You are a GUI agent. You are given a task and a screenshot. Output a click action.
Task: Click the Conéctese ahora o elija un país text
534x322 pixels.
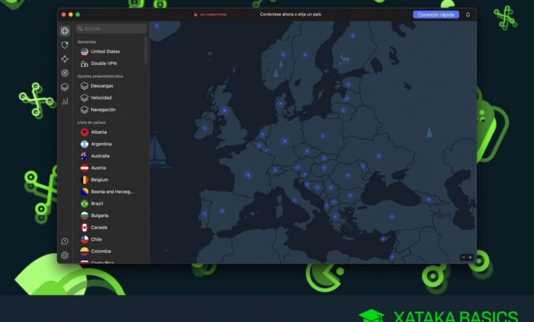tap(290, 14)
